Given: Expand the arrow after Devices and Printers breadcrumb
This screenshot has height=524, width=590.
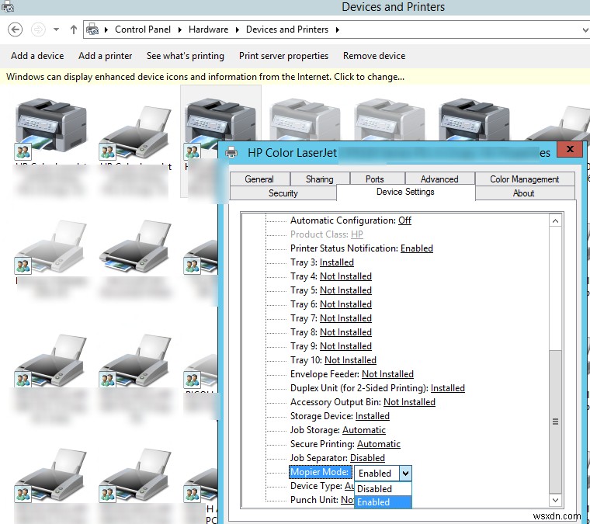Looking at the screenshot, I should (x=337, y=29).
